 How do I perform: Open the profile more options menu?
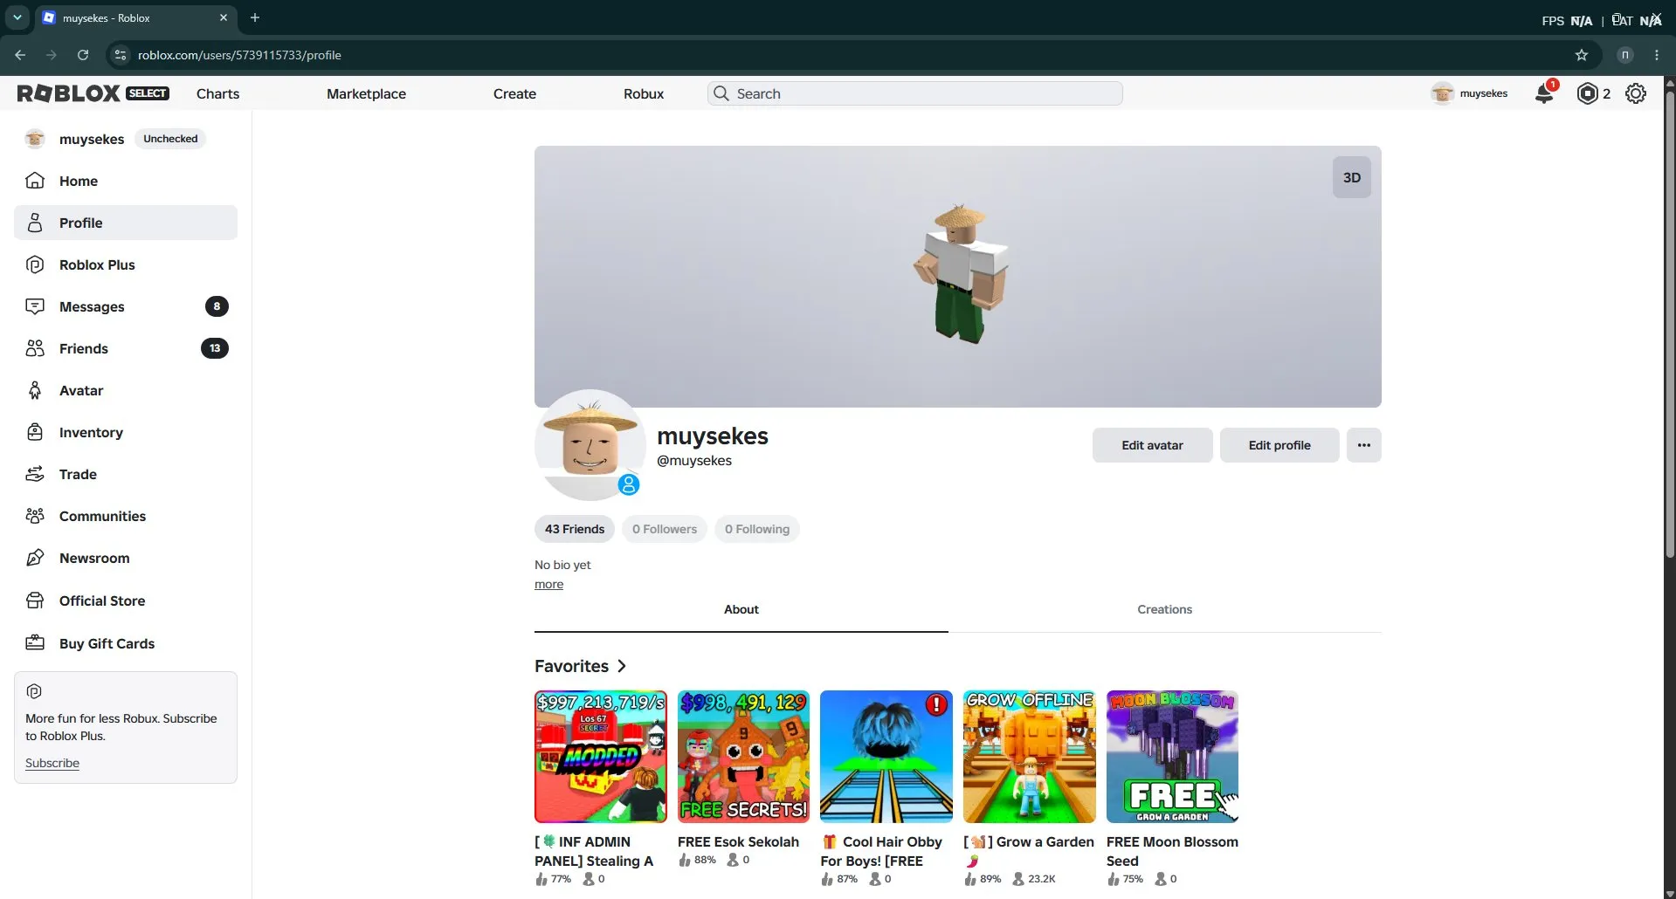coord(1364,445)
